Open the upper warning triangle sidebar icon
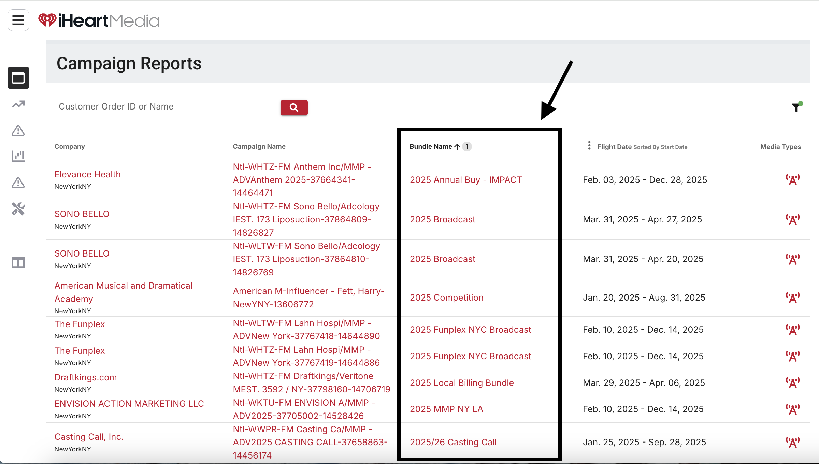Screen dimensions: 819x464 [18, 130]
